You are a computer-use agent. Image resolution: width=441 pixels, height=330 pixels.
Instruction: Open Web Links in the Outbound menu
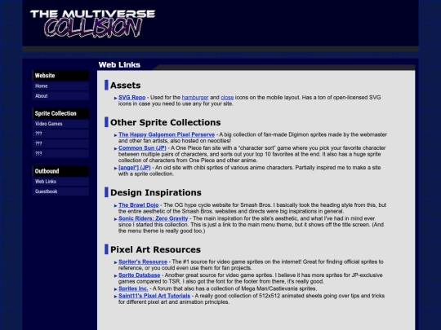coord(60,182)
